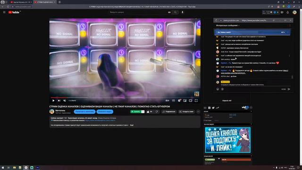Collapse the vidIQ social section arrow
This screenshot has width=302, height=170.
pyautogui.click(x=251, y=156)
